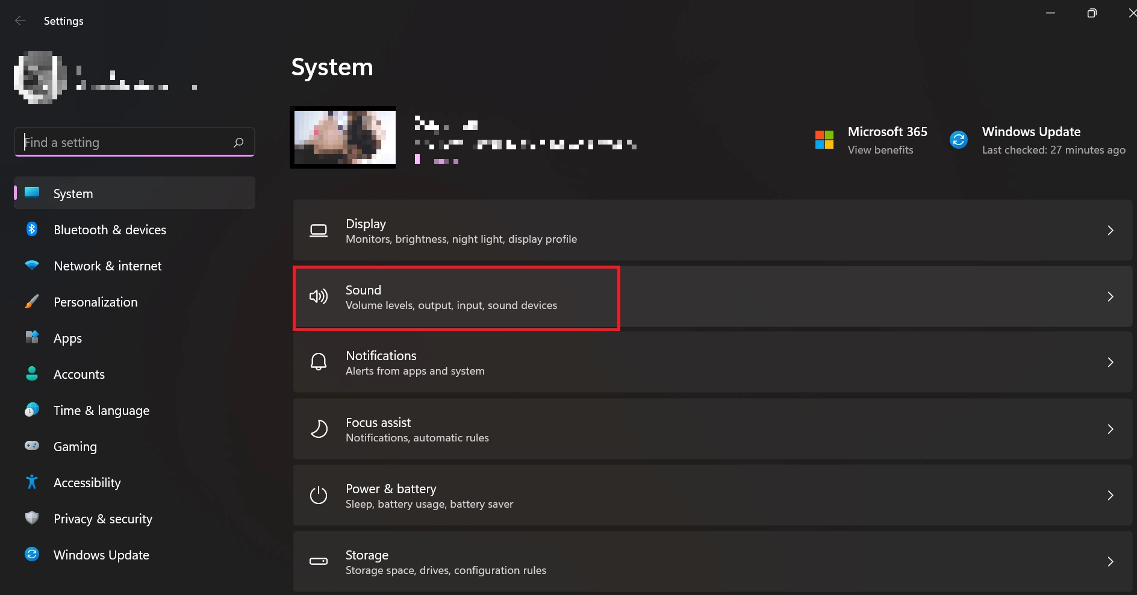The width and height of the screenshot is (1137, 595).
Task: Click the Focus assist moon icon
Action: pyautogui.click(x=319, y=429)
